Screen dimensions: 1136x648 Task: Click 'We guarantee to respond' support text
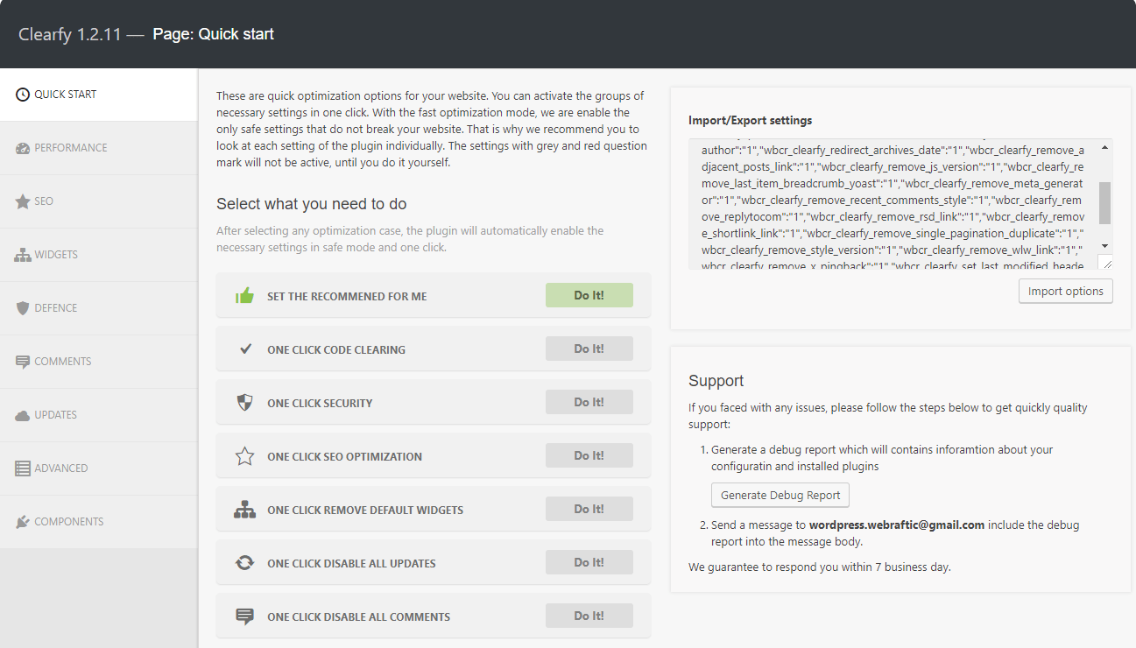click(x=820, y=567)
